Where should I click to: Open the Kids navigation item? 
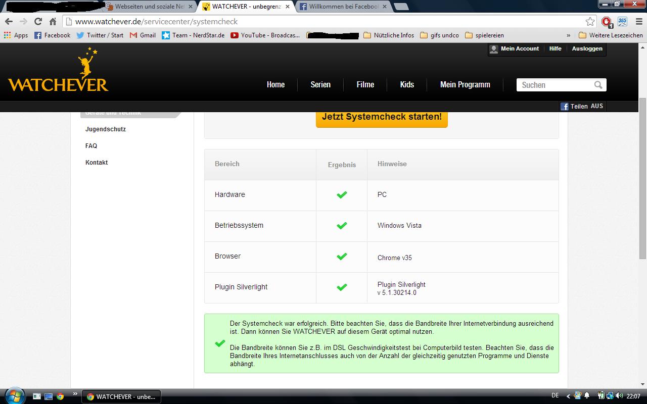(407, 85)
